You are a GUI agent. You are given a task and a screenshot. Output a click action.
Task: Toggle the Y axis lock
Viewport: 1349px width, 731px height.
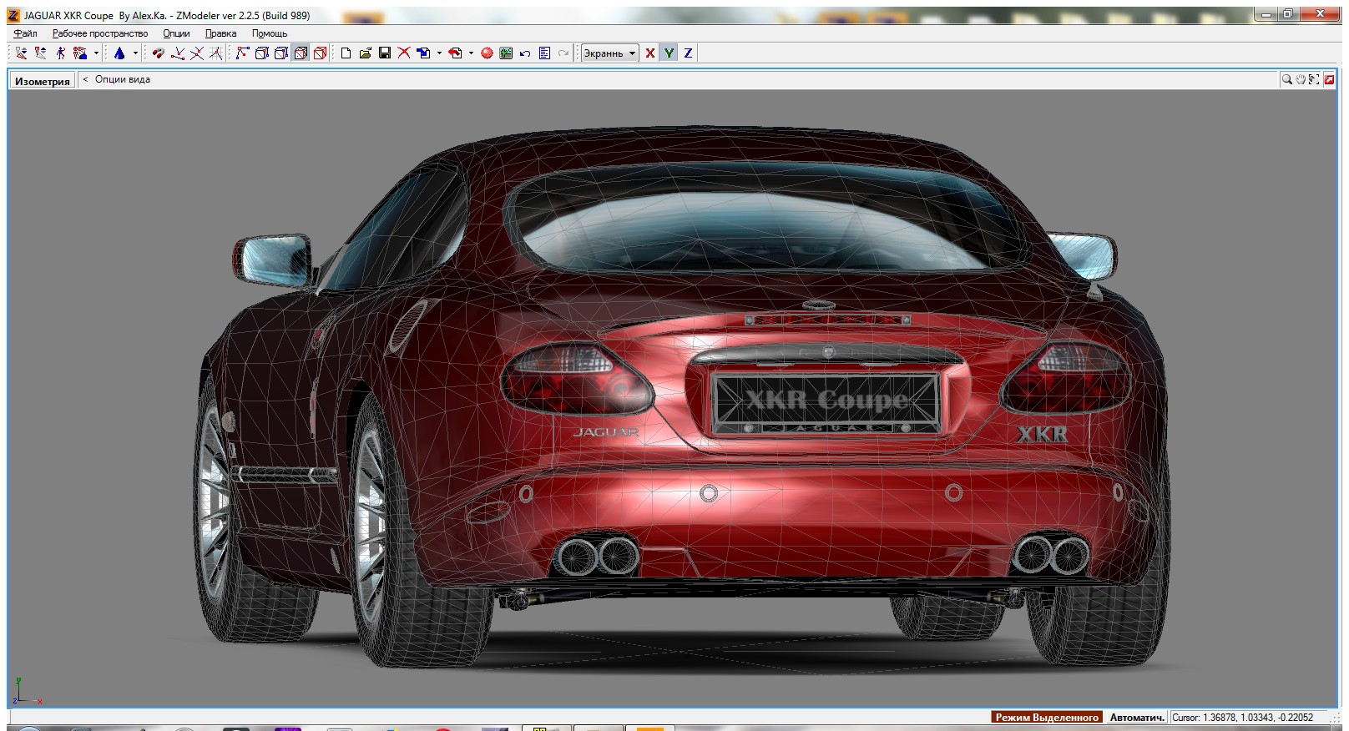(x=669, y=53)
